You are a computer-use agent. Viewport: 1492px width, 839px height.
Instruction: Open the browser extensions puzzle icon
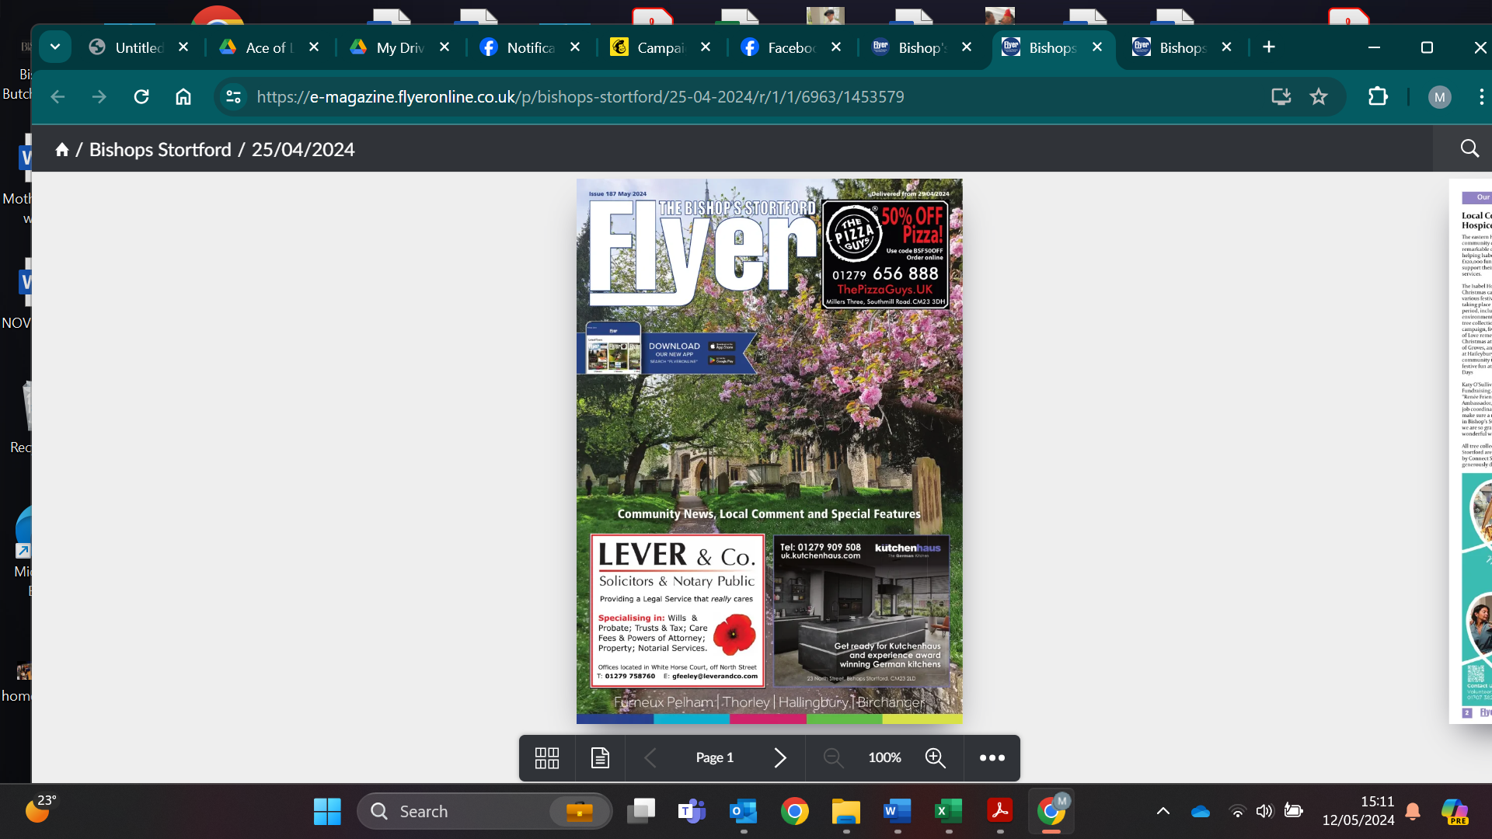pos(1378,97)
